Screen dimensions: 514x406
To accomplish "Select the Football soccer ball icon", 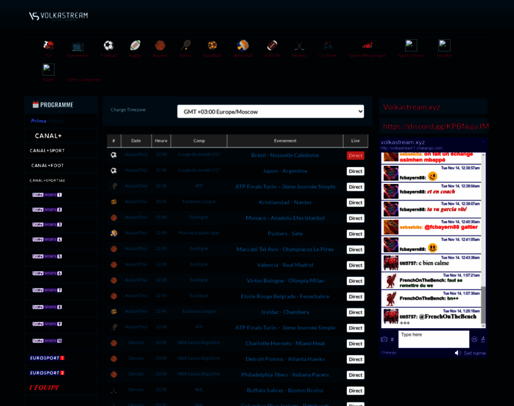I will point(108,45).
